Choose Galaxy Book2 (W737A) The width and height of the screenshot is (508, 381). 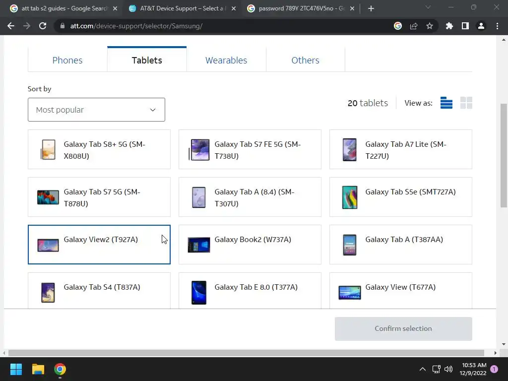coord(250,245)
